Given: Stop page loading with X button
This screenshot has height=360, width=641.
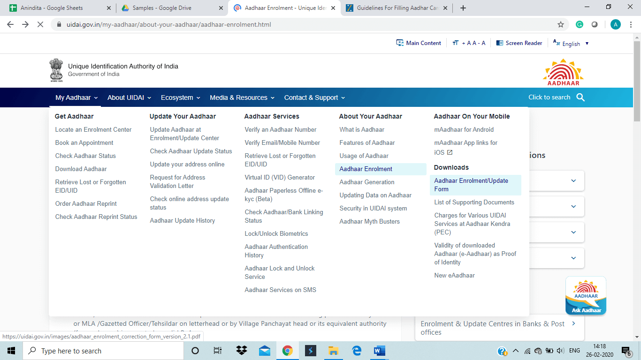Looking at the screenshot, I should 41,24.
